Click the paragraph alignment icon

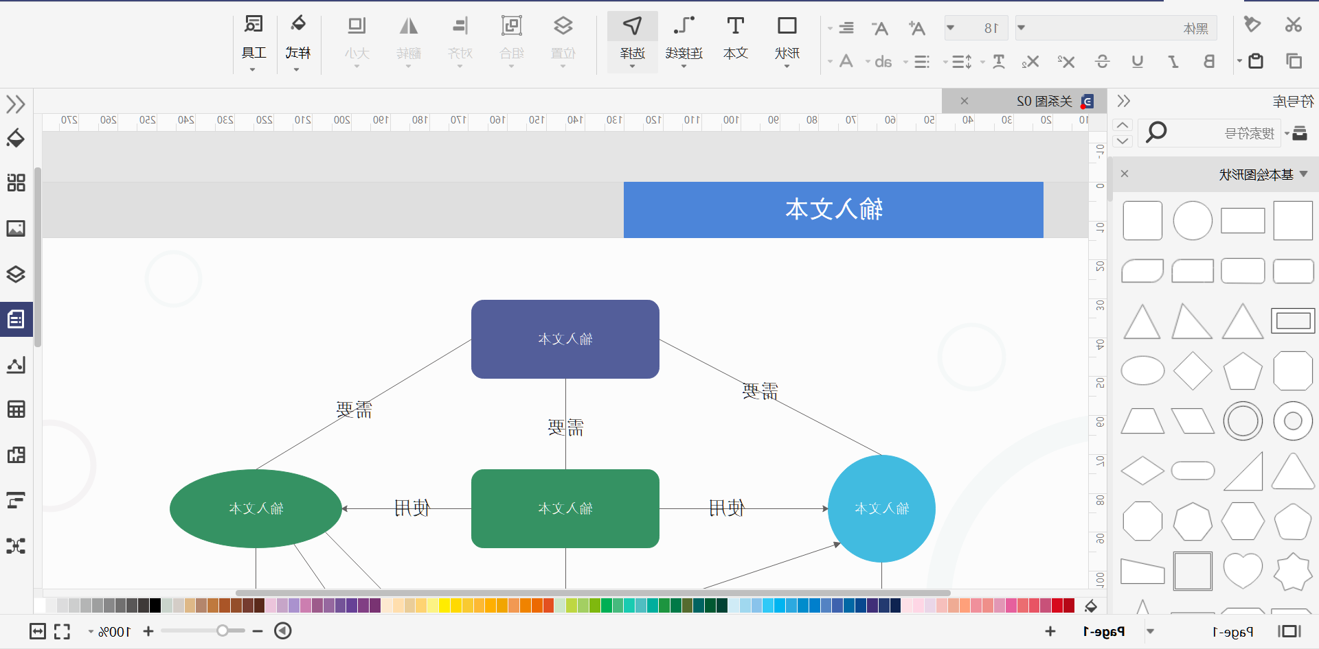pos(846,28)
